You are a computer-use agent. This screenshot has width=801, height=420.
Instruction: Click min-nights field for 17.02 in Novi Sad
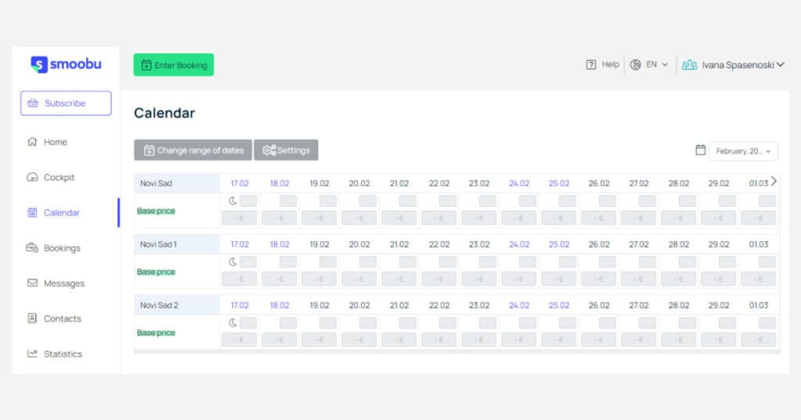point(248,201)
